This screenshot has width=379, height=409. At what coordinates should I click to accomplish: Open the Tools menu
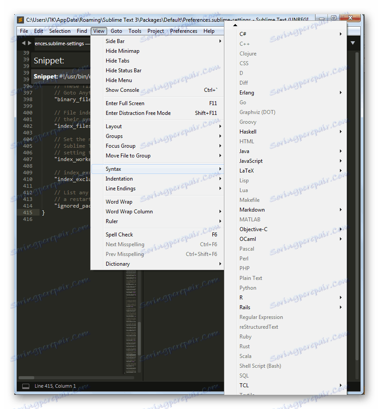tap(135, 31)
